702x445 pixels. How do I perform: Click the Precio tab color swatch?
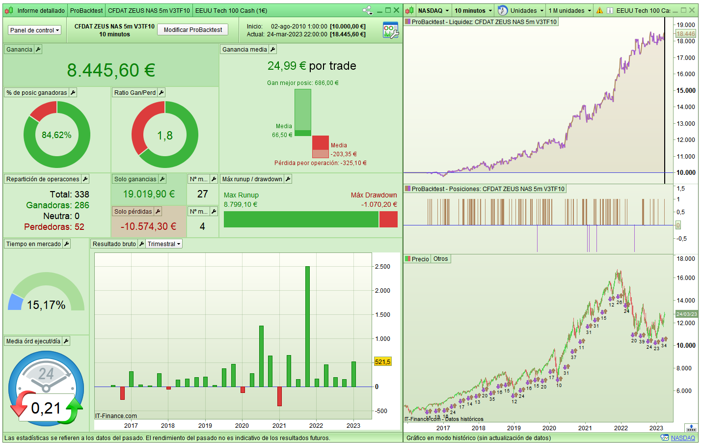click(407, 259)
